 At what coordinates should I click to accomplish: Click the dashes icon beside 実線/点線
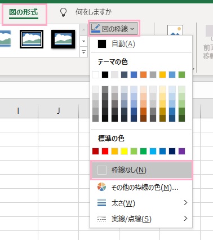point(101,219)
